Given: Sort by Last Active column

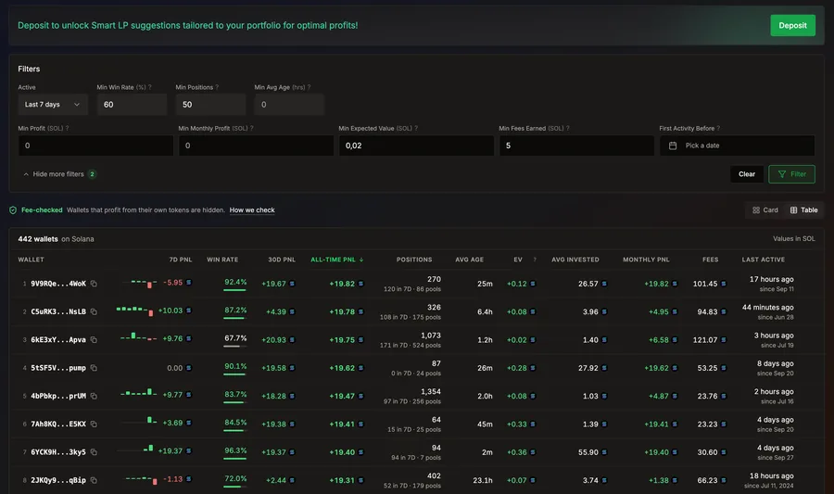Looking at the screenshot, I should click(x=764, y=260).
